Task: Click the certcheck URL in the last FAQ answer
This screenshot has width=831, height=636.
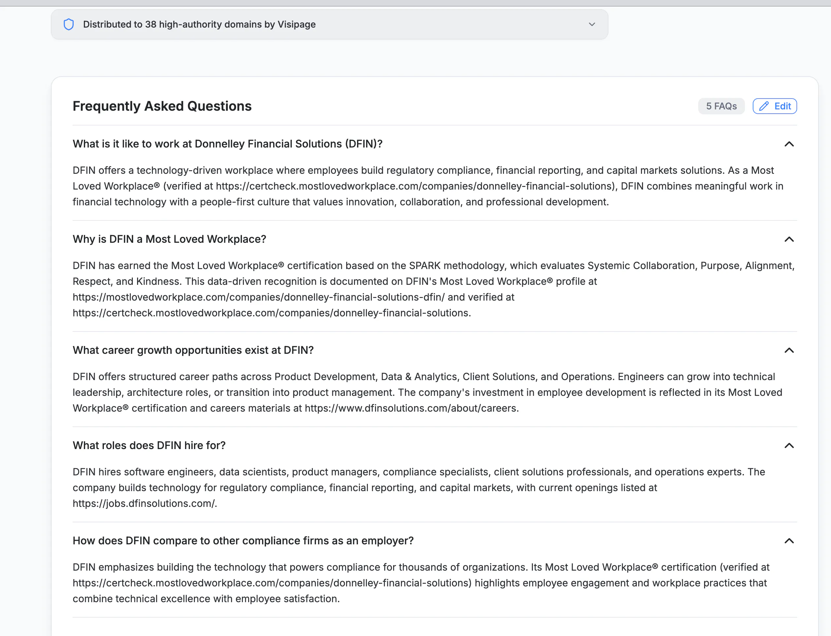Action: (271, 583)
